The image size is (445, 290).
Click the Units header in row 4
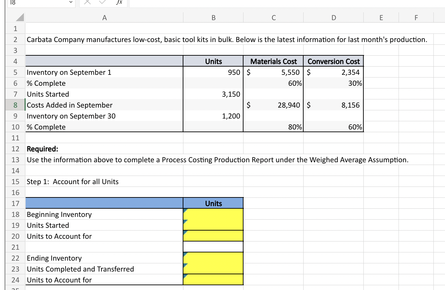coord(213,61)
